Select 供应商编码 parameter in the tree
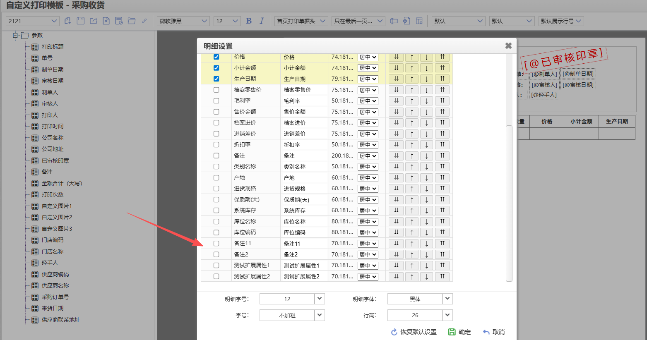Viewport: 647px width, 340px height. pos(55,274)
